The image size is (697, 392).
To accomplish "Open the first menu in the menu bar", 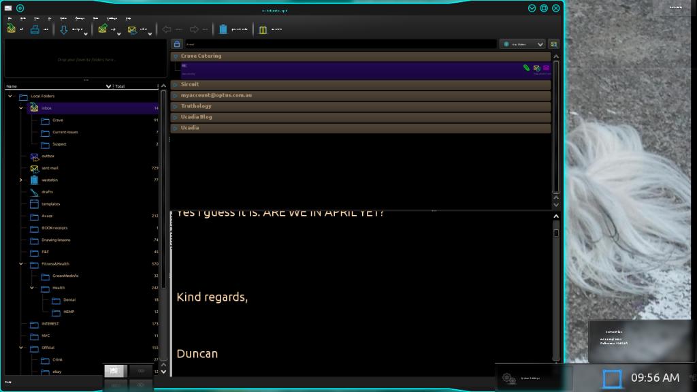I will click(10, 18).
